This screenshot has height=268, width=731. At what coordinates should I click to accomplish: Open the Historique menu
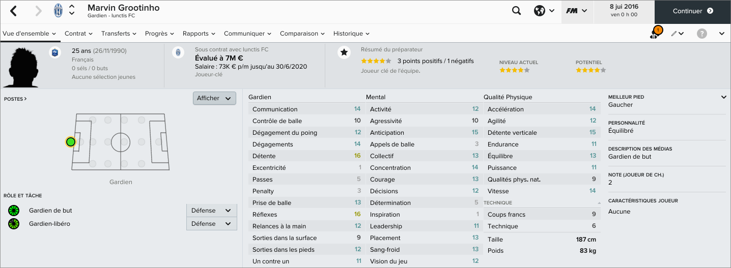[x=351, y=34]
